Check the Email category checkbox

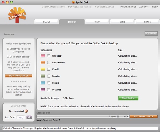[49, 69]
